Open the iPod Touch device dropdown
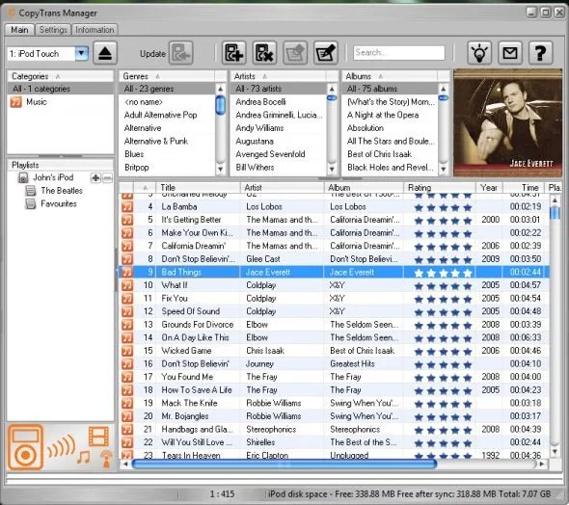 82,54
